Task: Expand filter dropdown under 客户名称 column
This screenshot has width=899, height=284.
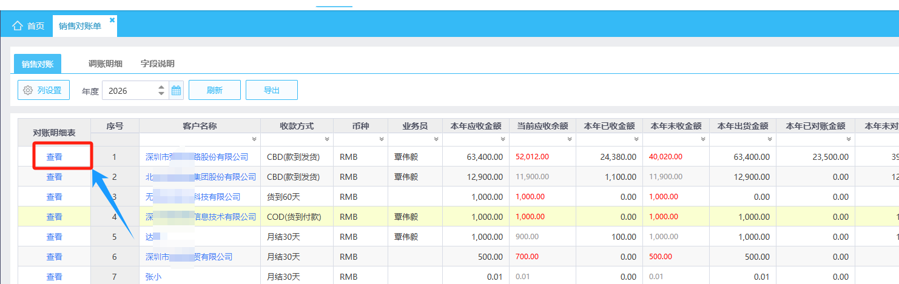Action: tap(254, 140)
